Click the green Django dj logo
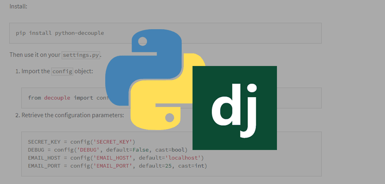This screenshot has width=385, height=184. point(235,108)
